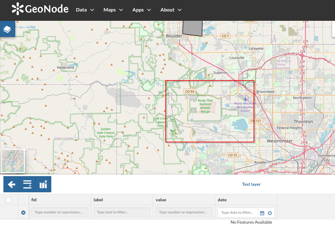This screenshot has width=335, height=242.
Task: Click the label text filter field
Action: pos(122,212)
